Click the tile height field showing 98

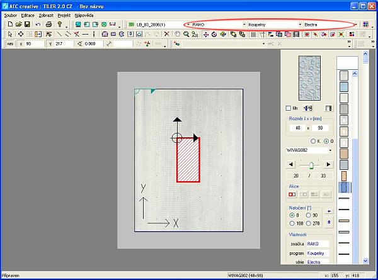[x=320, y=128]
